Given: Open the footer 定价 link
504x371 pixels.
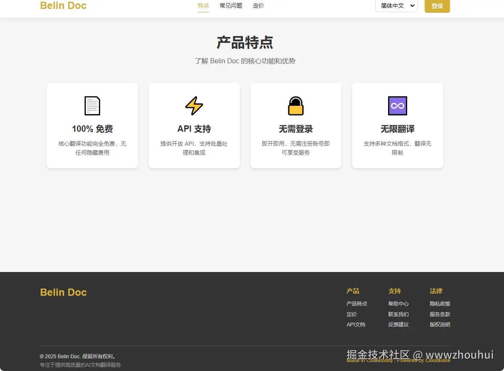Looking at the screenshot, I should point(352,314).
